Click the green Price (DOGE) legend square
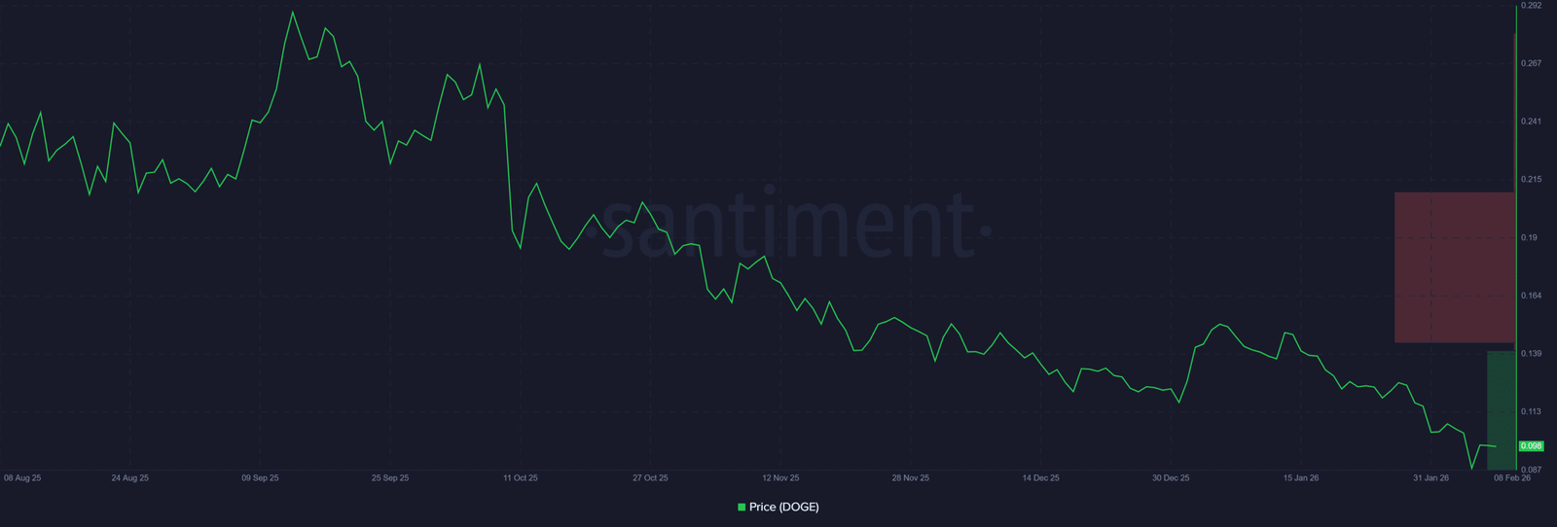 point(742,507)
